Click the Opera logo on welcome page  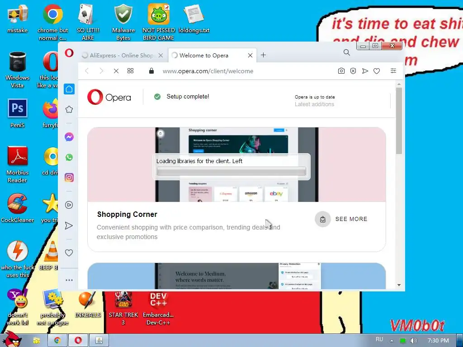click(109, 97)
